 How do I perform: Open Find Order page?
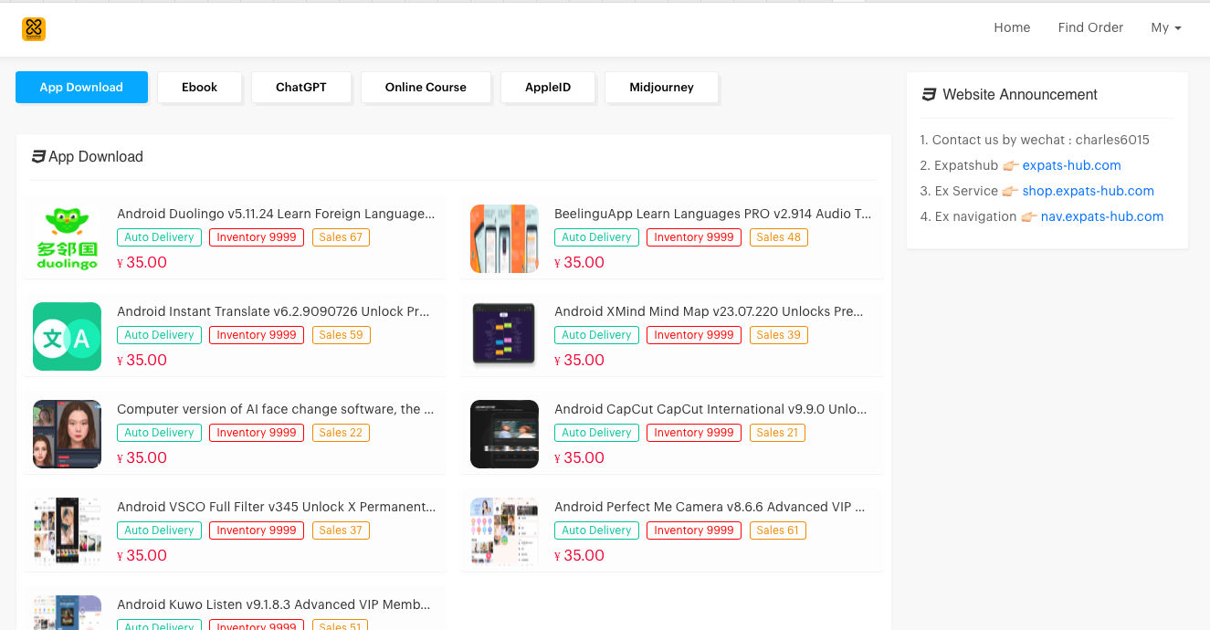pos(1090,27)
